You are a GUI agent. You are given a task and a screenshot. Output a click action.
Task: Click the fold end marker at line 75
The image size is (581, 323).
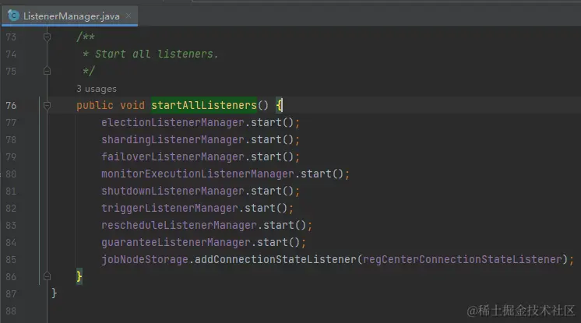(47, 71)
